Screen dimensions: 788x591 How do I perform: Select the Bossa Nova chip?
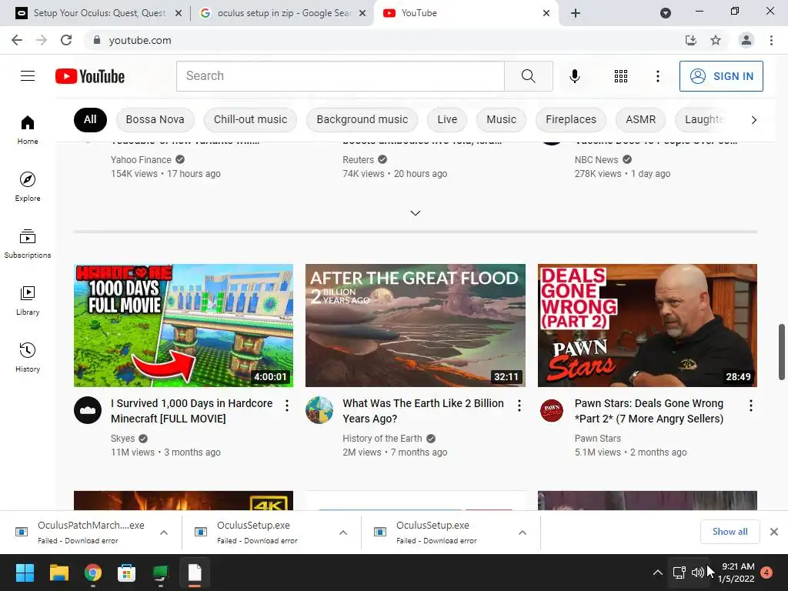click(x=155, y=119)
